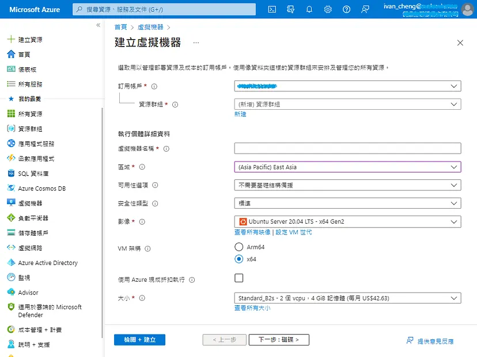Image resolution: width=477 pixels, height=357 pixels.
Task: Open notifications bell icon
Action: point(309,9)
